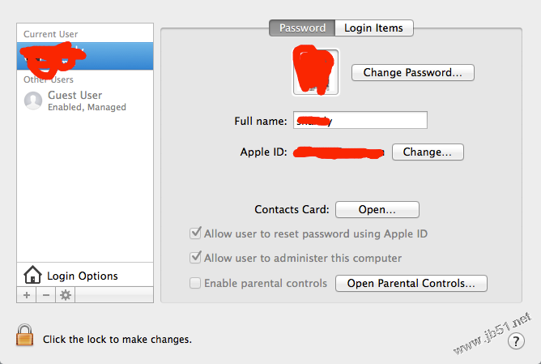The height and width of the screenshot is (364, 541).
Task: Select the Guest User avatar icon
Action: tap(33, 101)
